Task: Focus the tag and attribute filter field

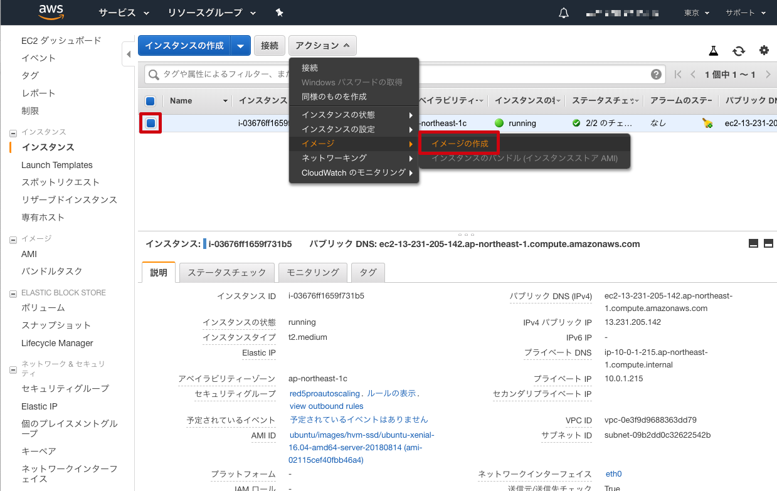Action: (x=404, y=75)
